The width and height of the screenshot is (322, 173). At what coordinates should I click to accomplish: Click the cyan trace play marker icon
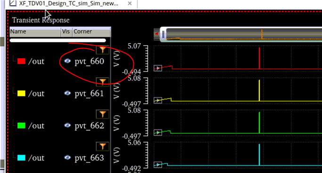pos(158,165)
